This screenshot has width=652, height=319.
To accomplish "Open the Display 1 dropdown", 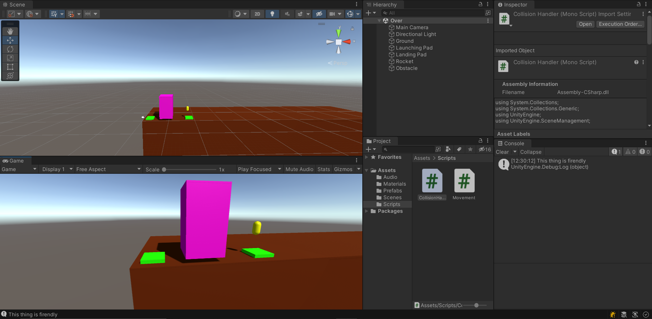I will (x=57, y=169).
